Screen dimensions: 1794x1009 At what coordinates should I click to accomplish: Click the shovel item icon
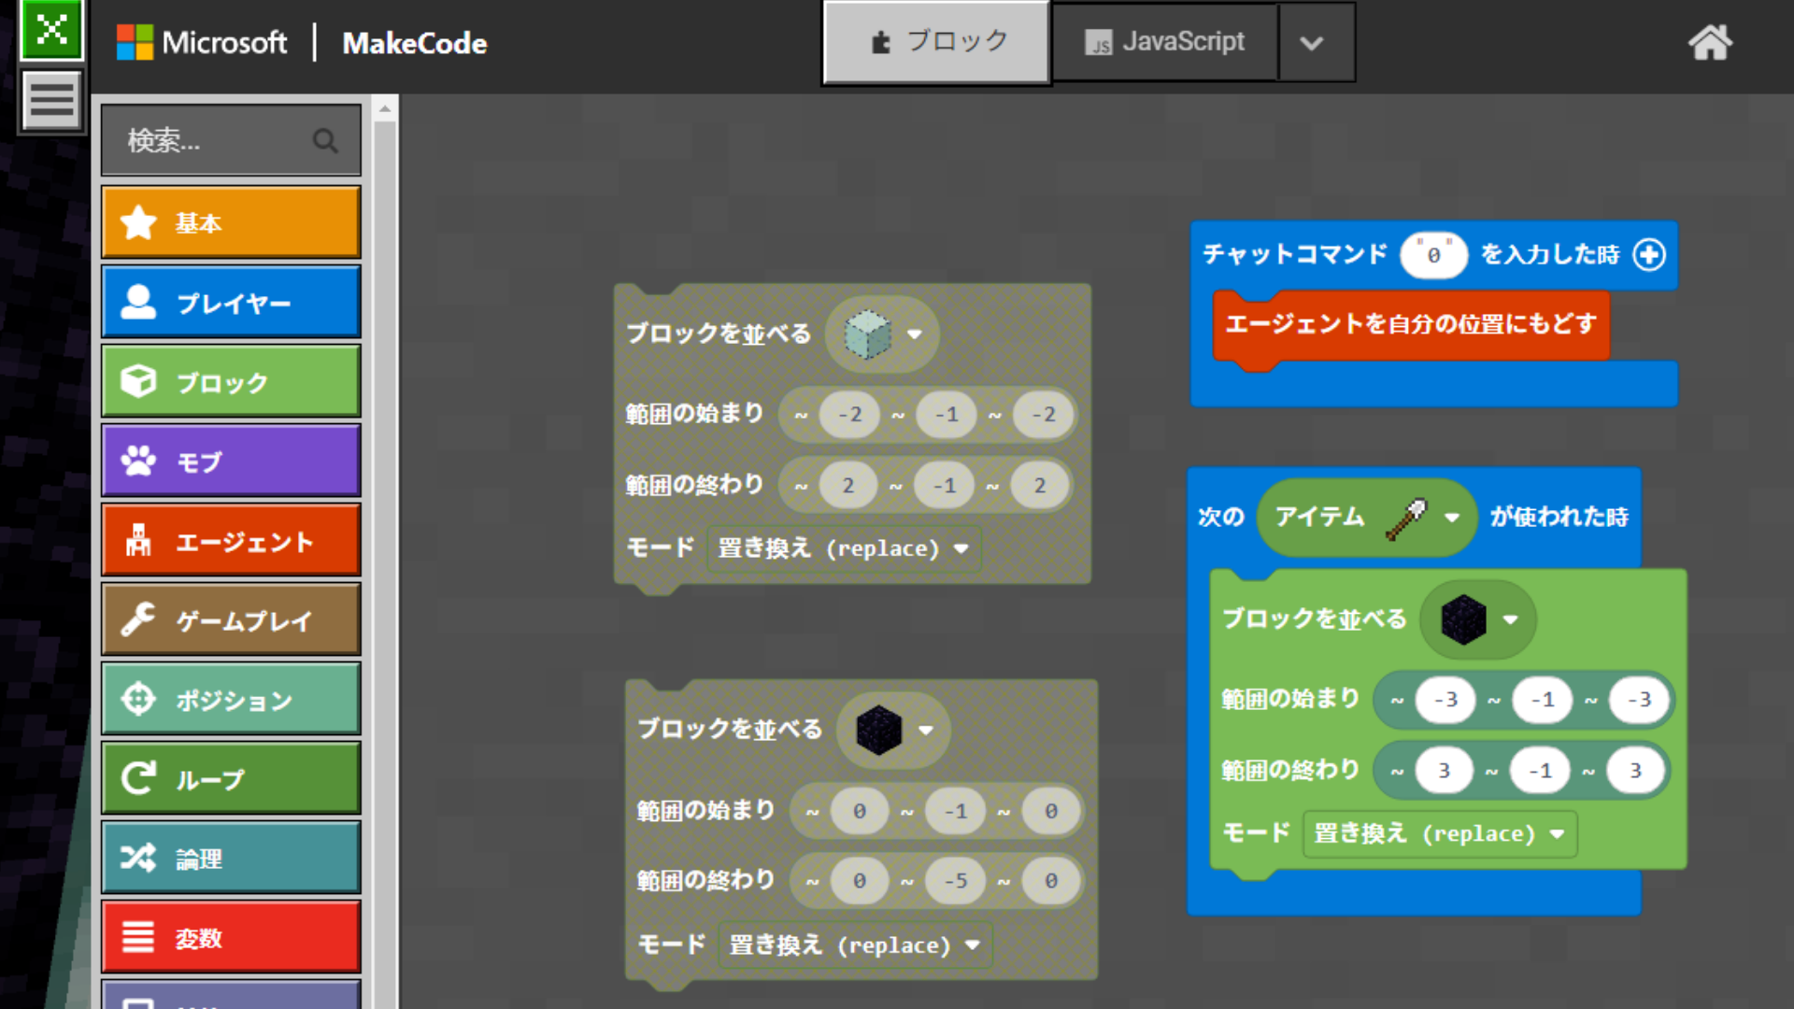(x=1406, y=519)
